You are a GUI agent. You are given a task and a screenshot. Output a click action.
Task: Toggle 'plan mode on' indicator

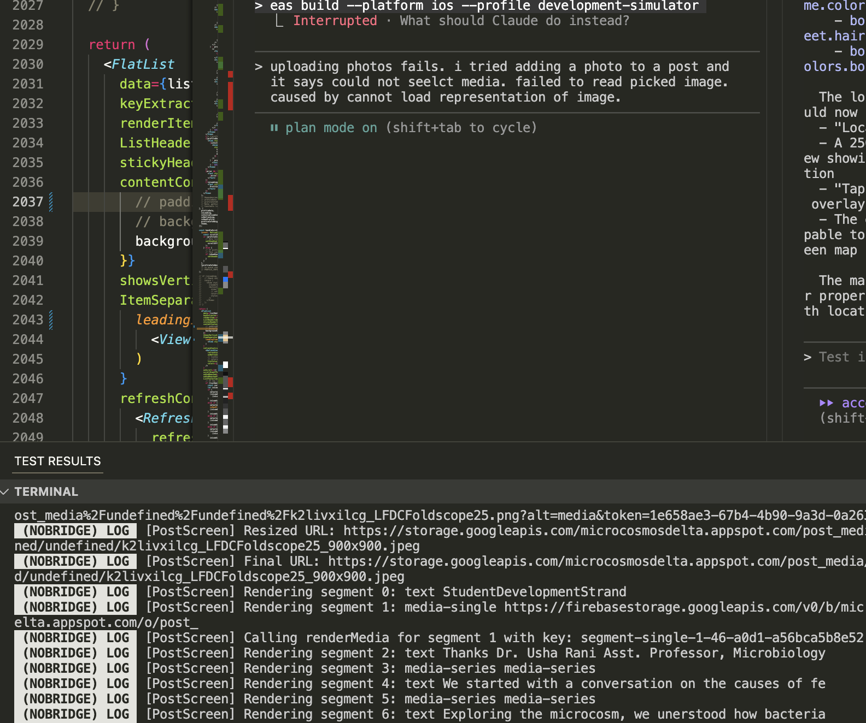click(331, 128)
